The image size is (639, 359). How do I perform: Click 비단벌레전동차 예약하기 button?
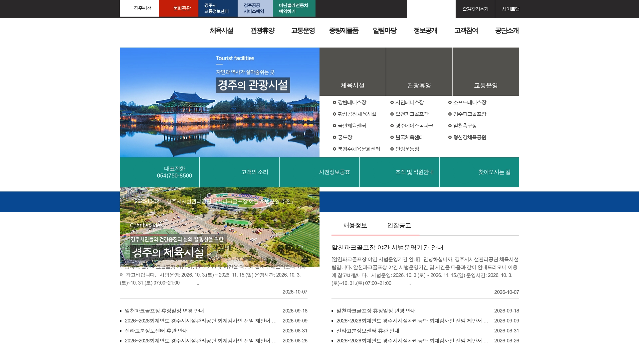pos(294,8)
